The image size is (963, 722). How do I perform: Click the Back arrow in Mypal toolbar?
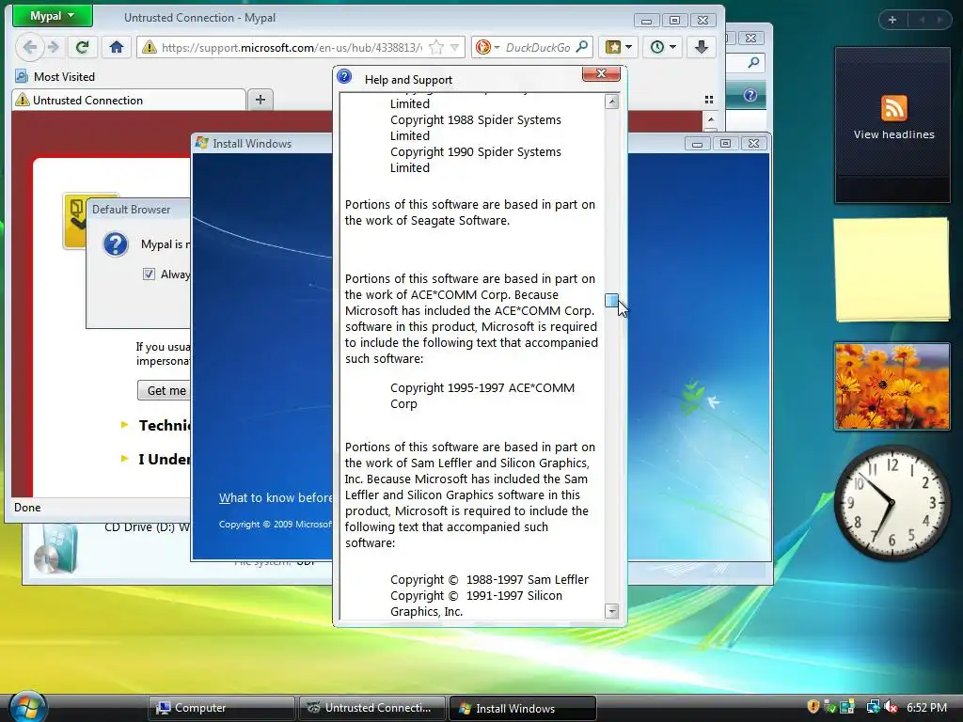29,47
